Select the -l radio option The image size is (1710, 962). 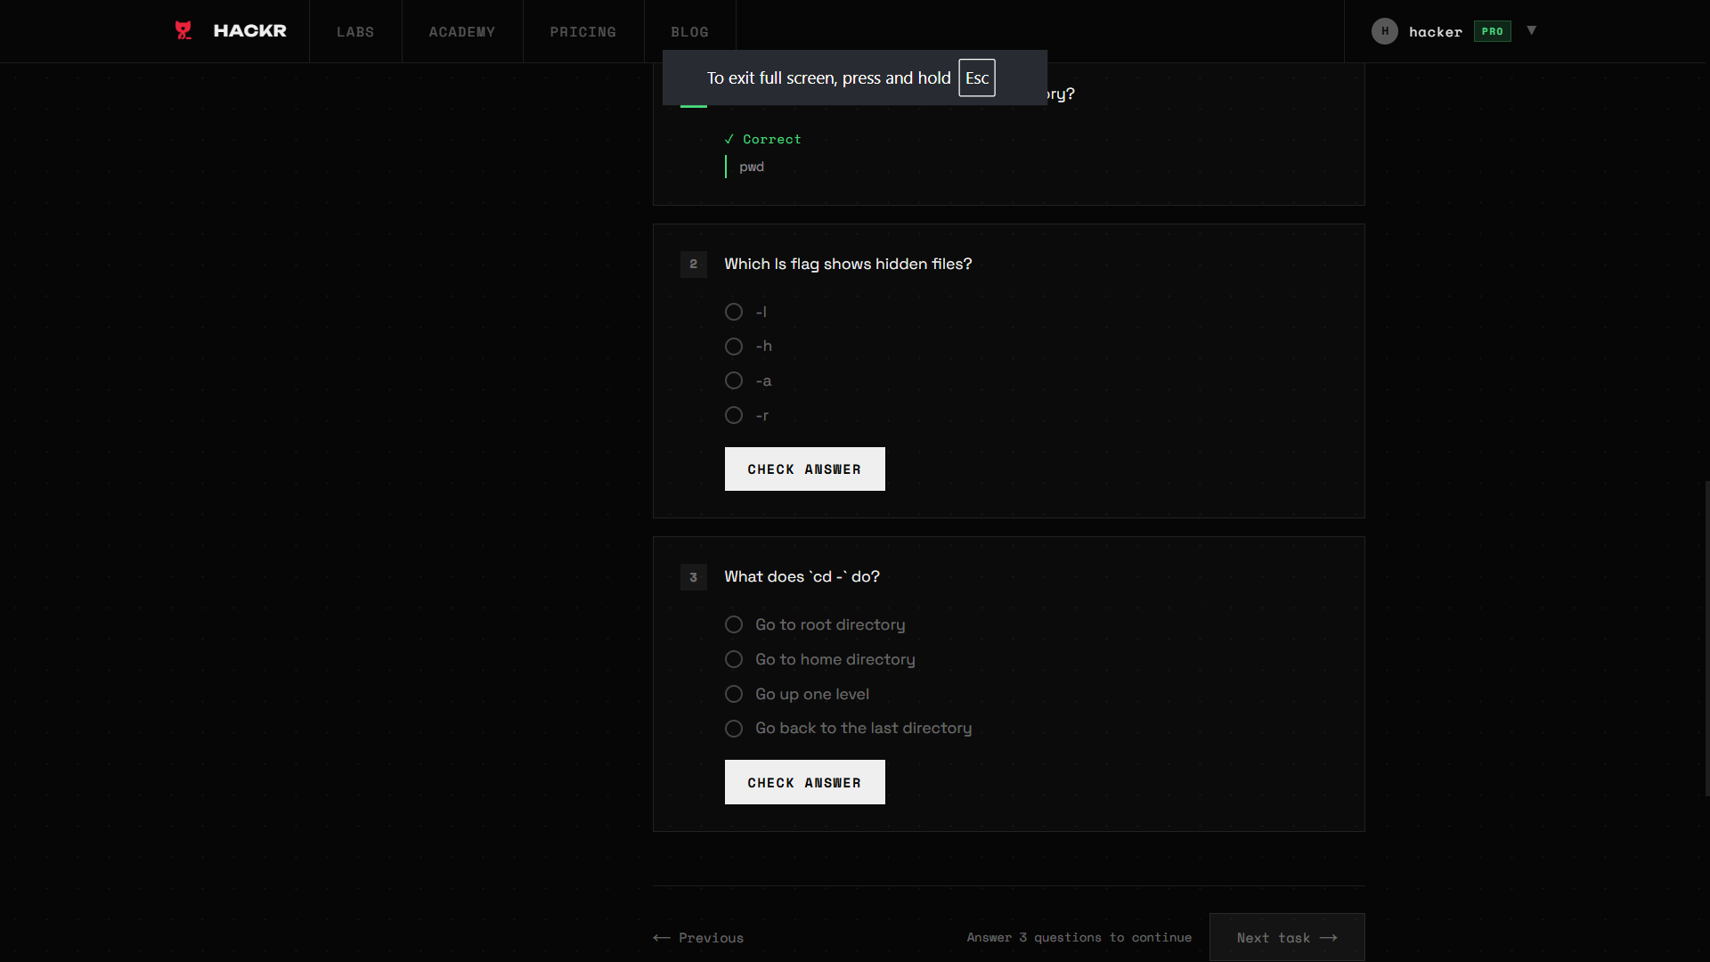(734, 312)
